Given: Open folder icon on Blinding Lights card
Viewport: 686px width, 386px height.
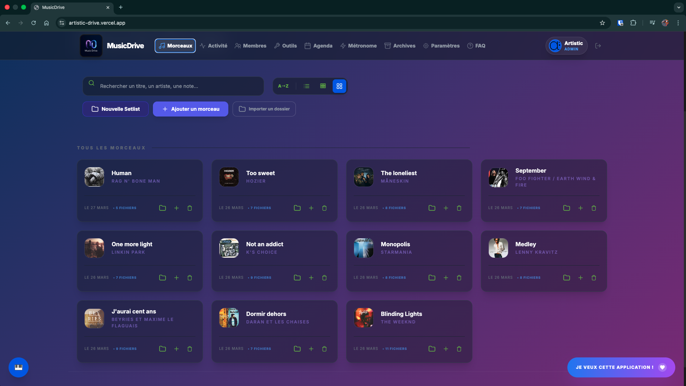Looking at the screenshot, I should (x=432, y=349).
